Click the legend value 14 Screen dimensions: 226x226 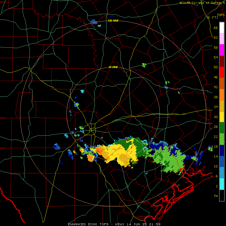click(x=216, y=156)
